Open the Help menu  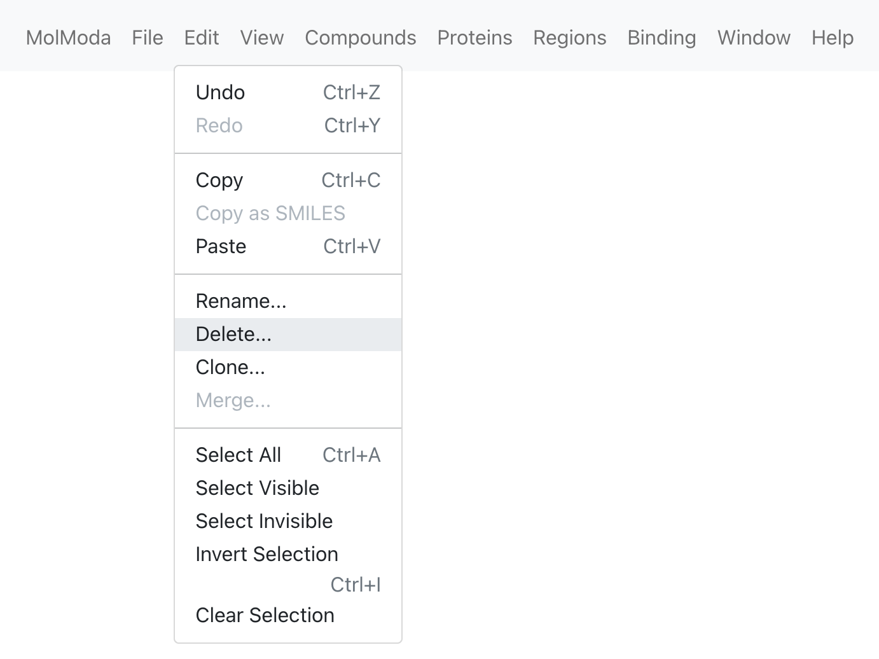[833, 38]
